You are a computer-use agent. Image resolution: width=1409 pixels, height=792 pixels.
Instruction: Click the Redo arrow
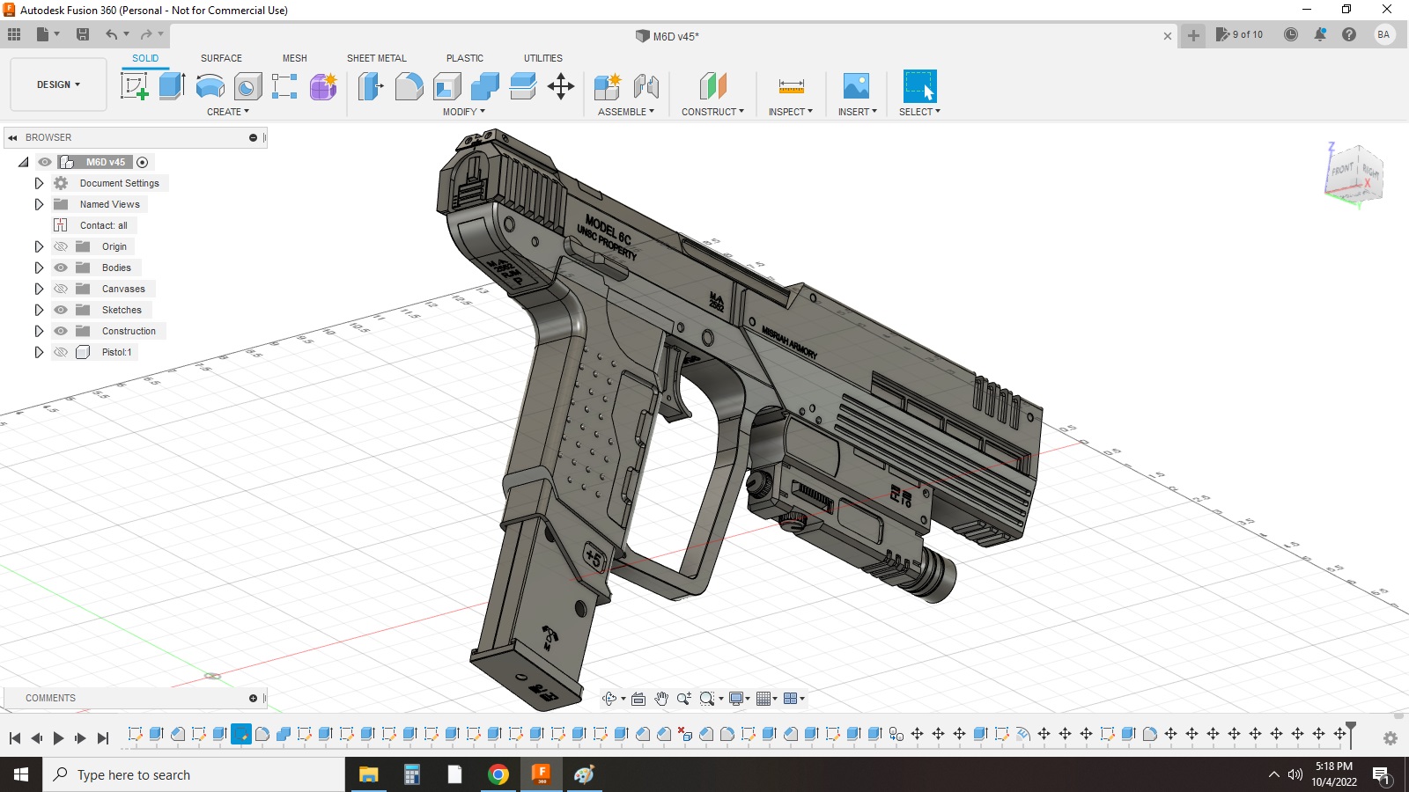click(x=146, y=34)
